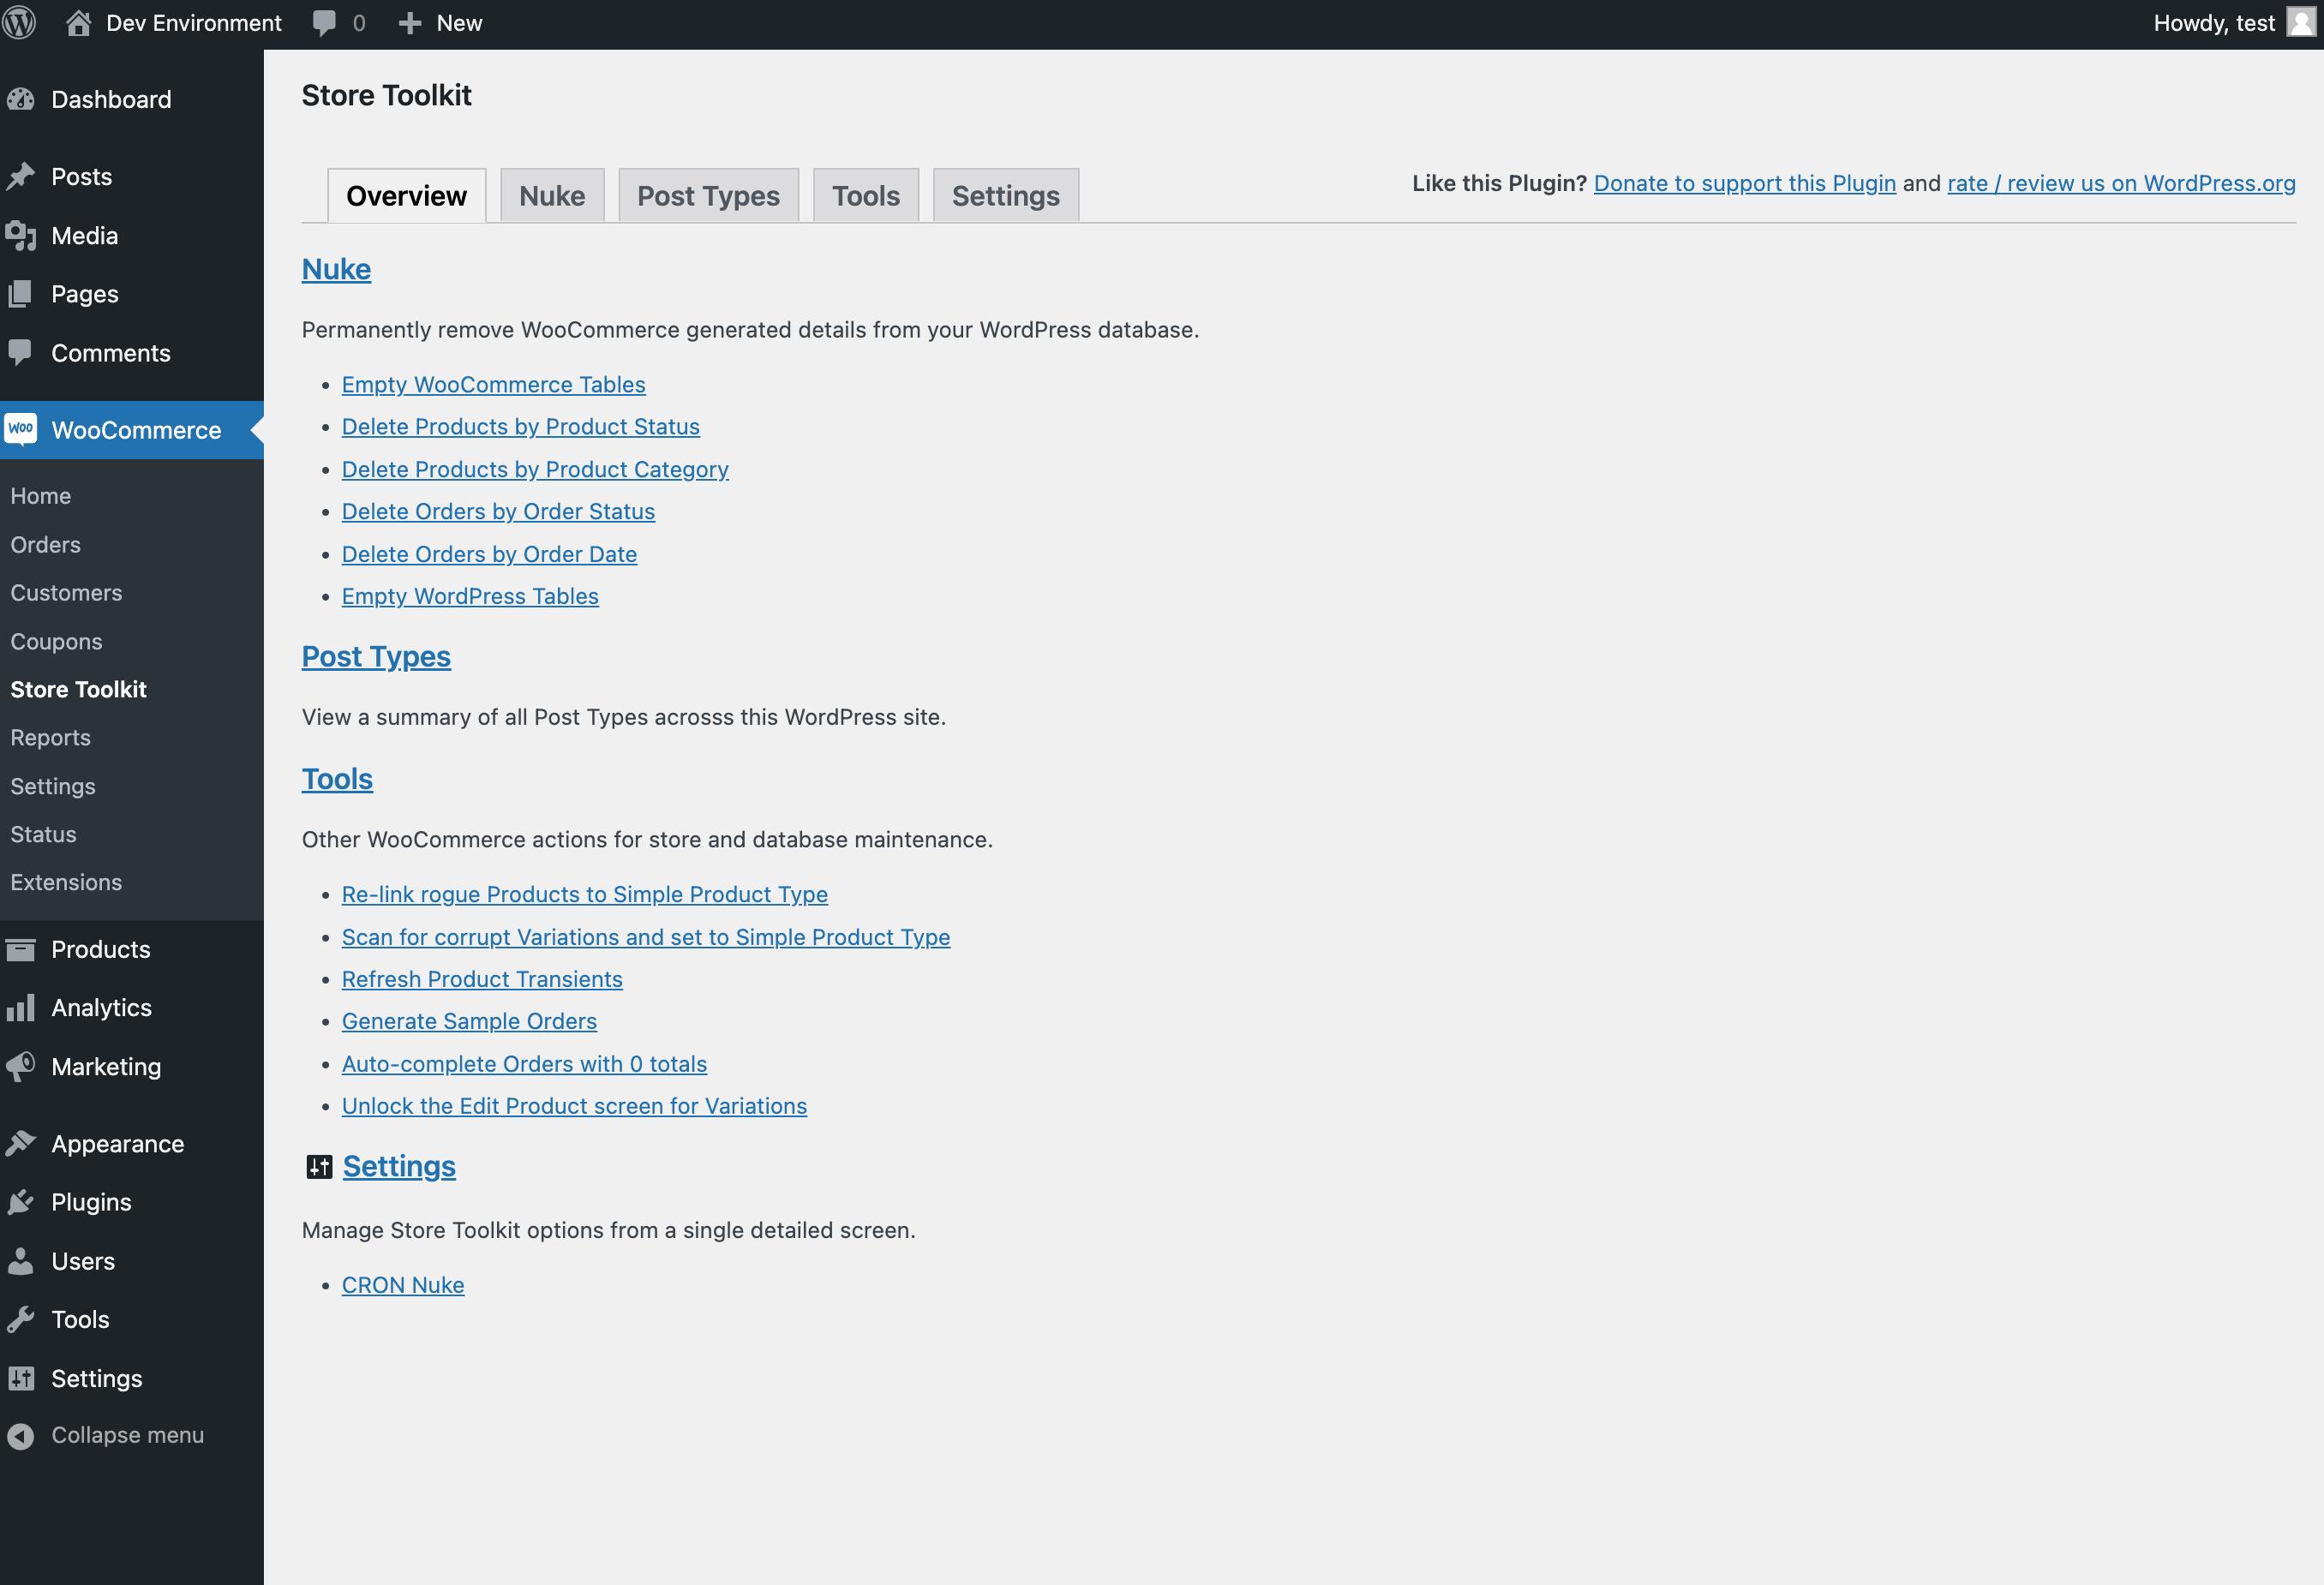The height and width of the screenshot is (1585, 2324).
Task: Click Empty WooCommerce Tables link
Action: [x=493, y=383]
